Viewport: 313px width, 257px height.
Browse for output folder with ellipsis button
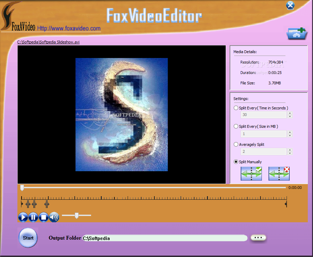pyautogui.click(x=258, y=238)
